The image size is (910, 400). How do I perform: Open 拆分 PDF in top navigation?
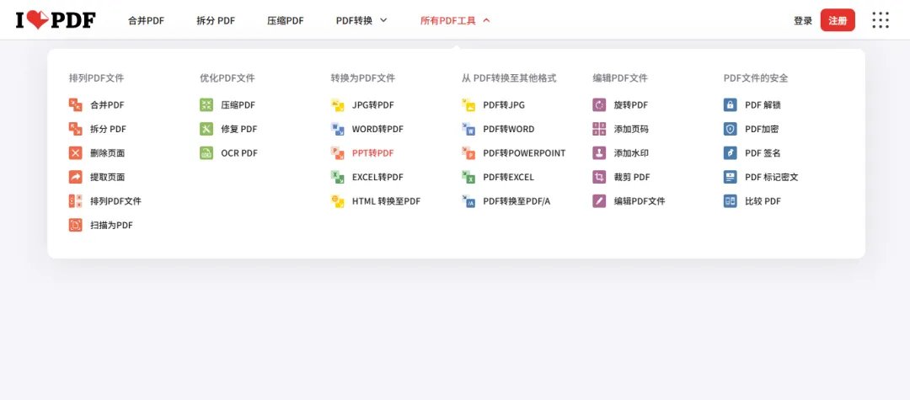pos(216,21)
